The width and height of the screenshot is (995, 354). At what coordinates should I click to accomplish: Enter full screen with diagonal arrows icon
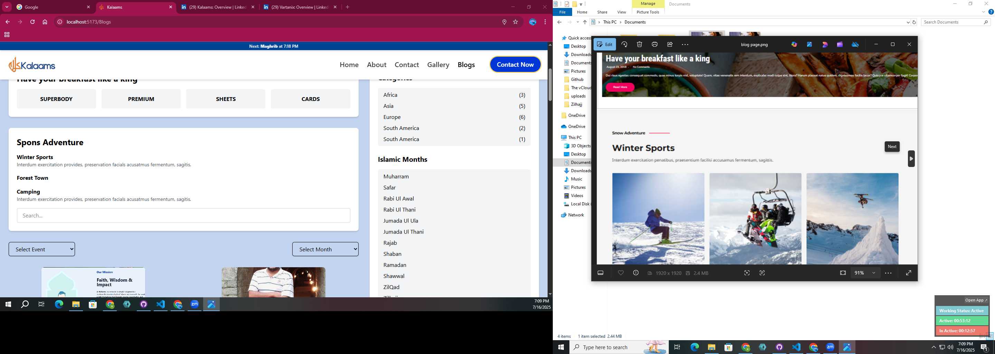click(909, 273)
